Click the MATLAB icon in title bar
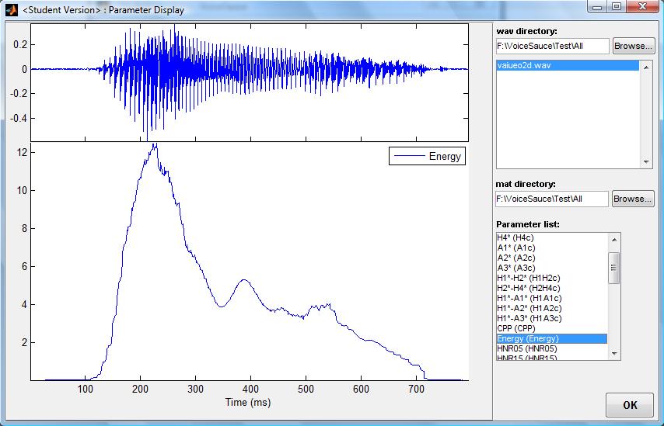The width and height of the screenshot is (664, 426). (x=11, y=9)
